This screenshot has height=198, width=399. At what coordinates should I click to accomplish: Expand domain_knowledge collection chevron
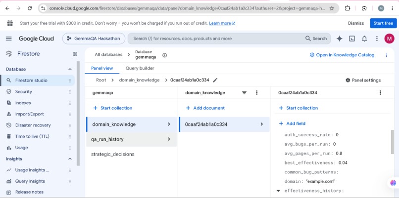[x=169, y=124]
